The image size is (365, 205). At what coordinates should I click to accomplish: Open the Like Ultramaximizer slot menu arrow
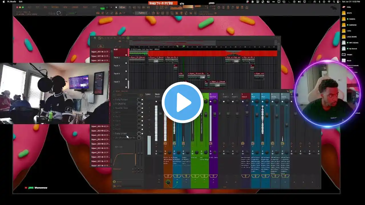click(x=114, y=138)
